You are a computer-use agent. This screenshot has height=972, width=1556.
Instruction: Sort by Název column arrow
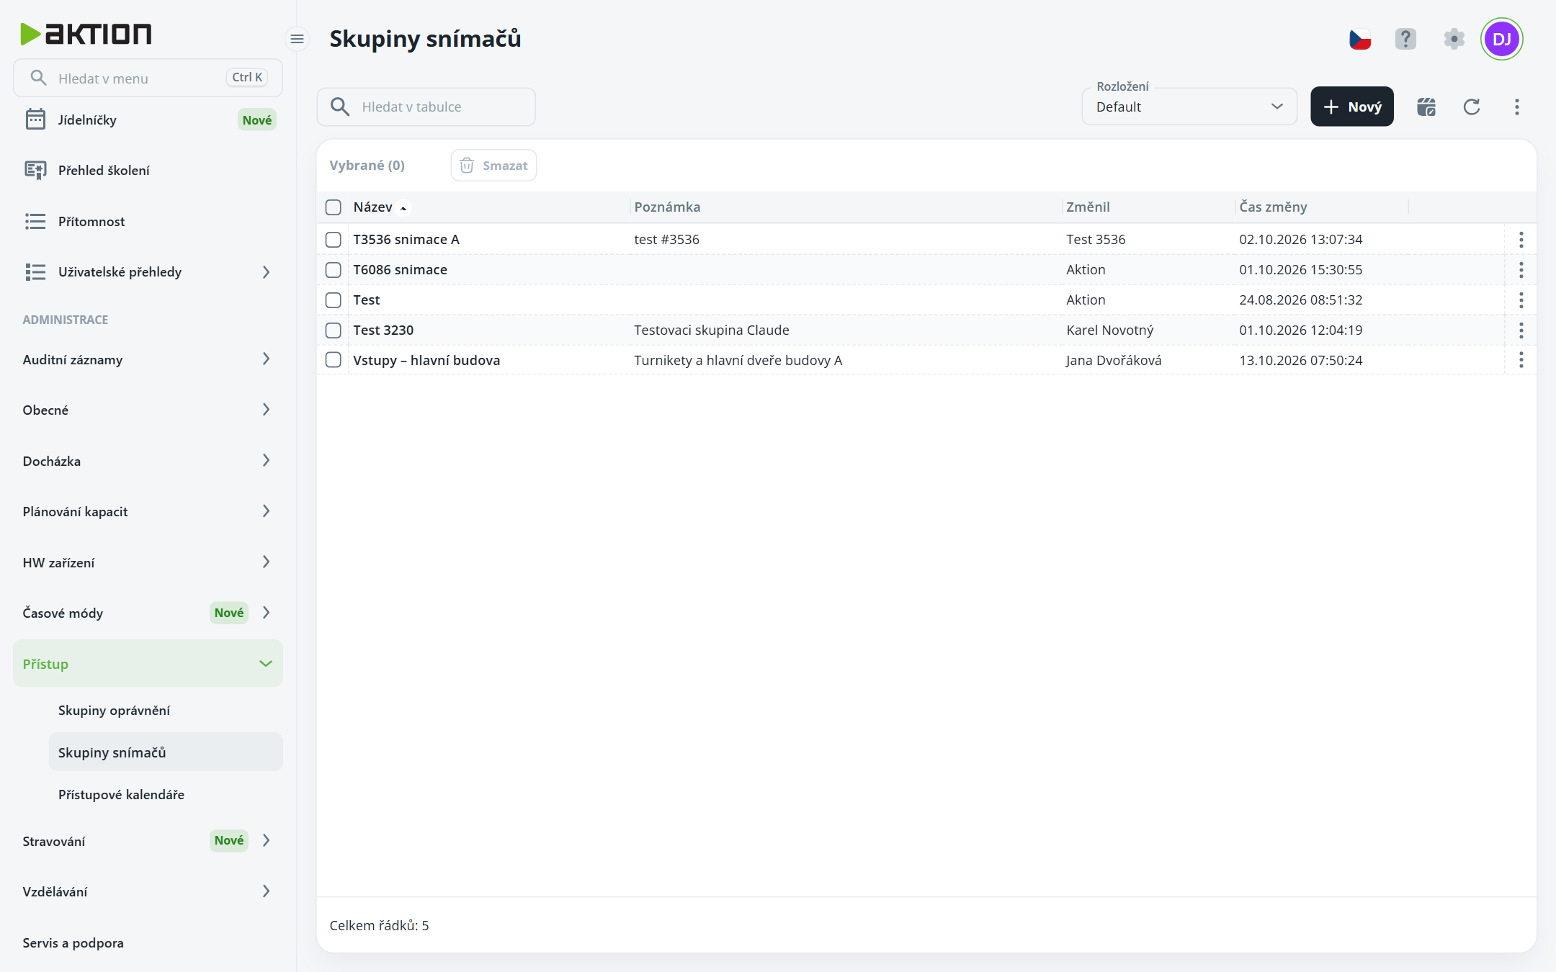(403, 208)
